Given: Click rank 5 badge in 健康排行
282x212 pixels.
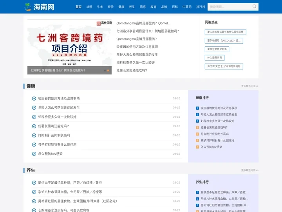Looking at the screenshot, I should click(x=197, y=134).
